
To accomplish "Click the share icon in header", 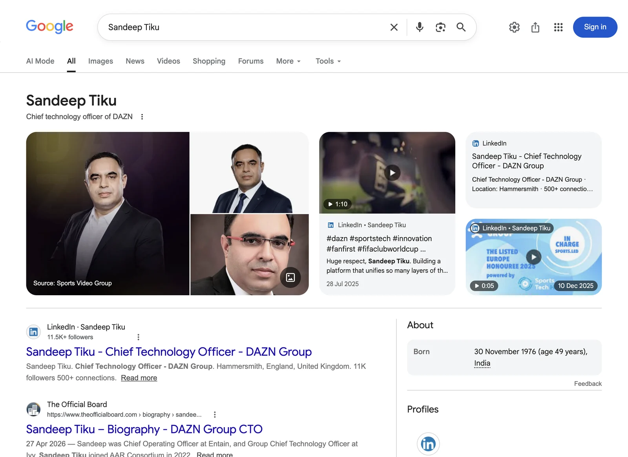I will click(535, 27).
